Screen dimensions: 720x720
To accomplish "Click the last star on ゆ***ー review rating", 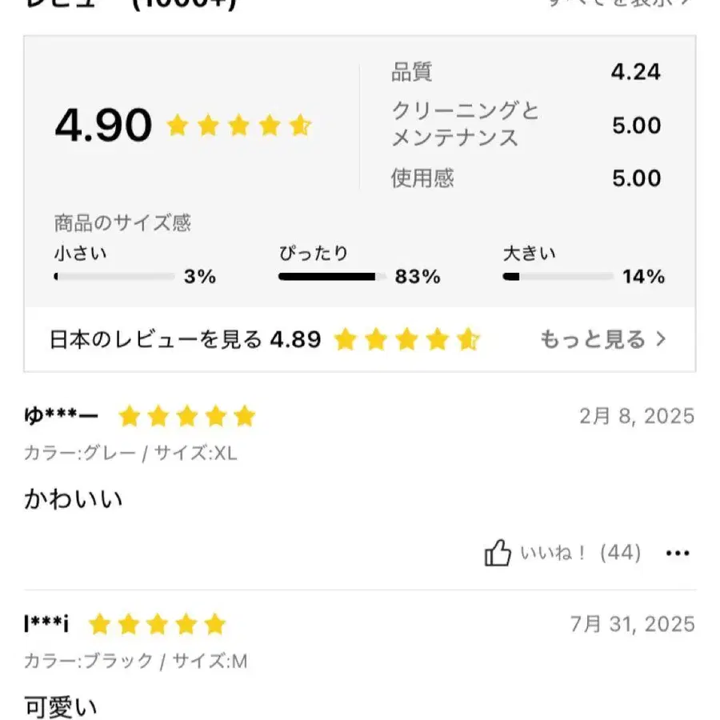I will 244,417.
